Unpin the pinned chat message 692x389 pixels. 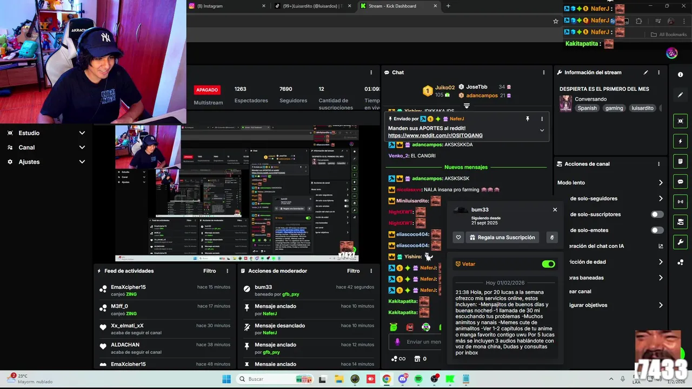click(528, 119)
